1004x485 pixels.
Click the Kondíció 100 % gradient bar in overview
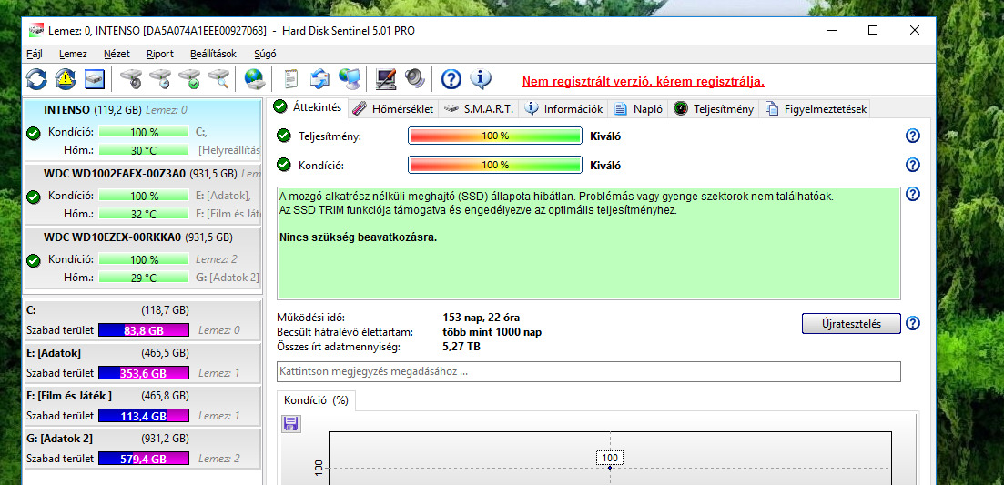pos(495,165)
